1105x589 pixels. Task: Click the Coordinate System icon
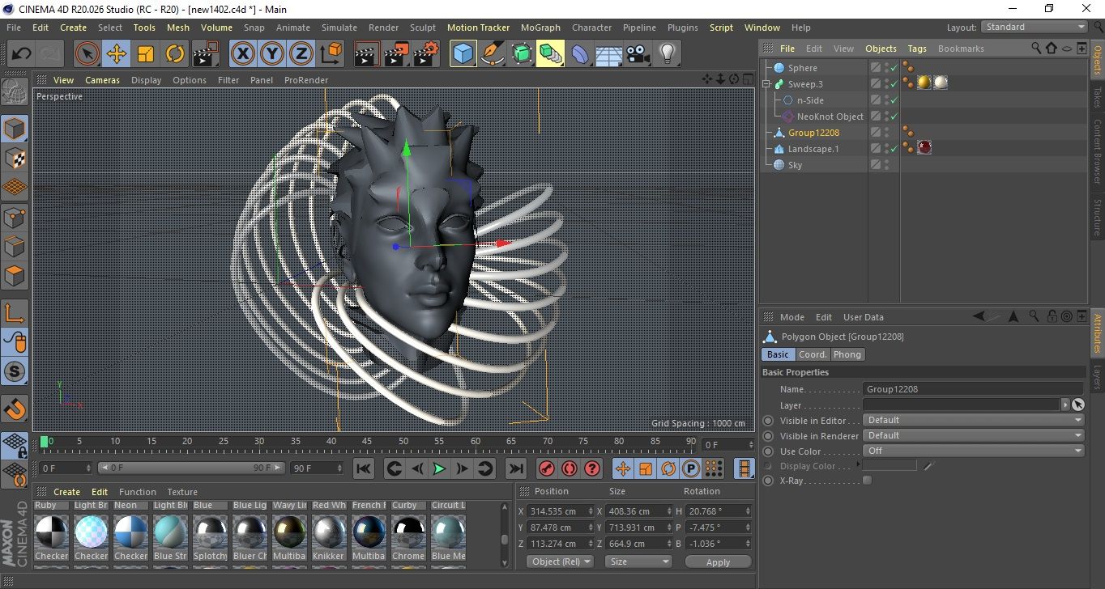click(x=331, y=54)
